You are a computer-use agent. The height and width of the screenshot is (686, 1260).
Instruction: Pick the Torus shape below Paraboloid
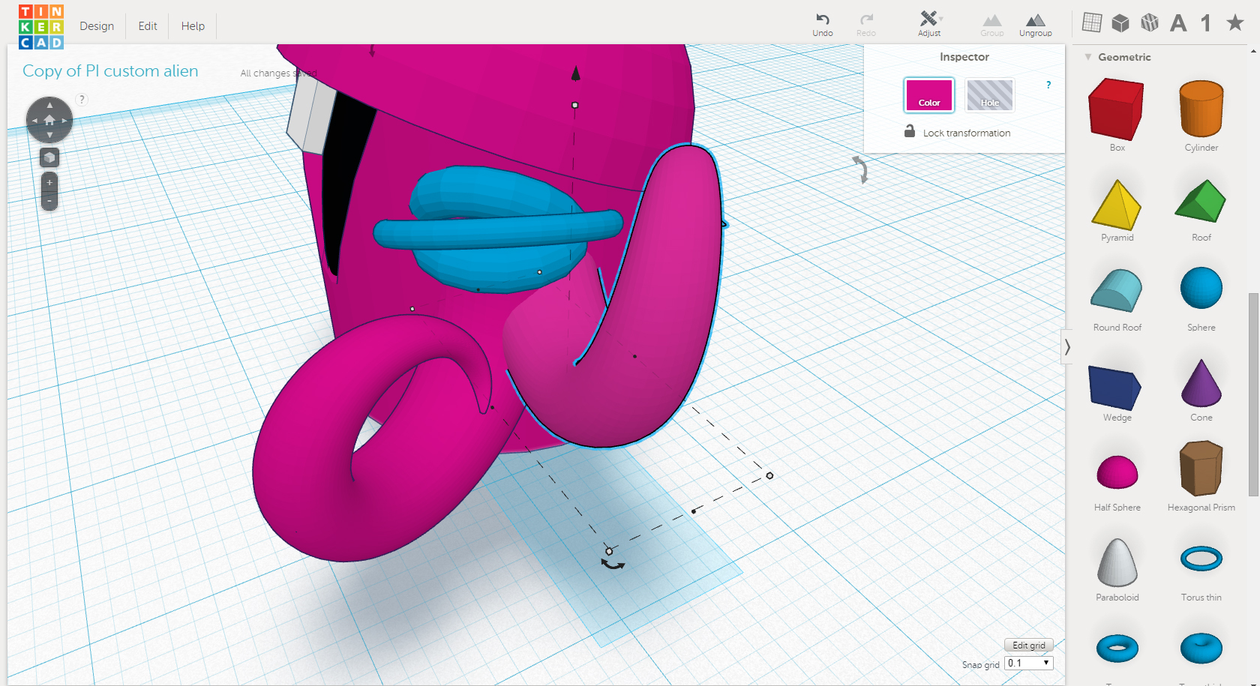(1117, 649)
